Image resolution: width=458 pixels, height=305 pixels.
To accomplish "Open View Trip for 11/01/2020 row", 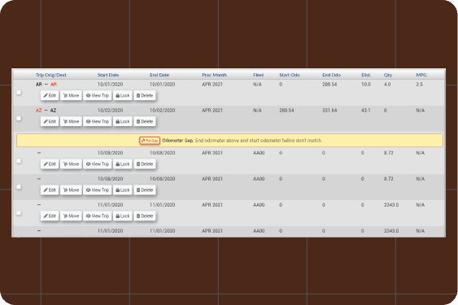I will point(98,216).
